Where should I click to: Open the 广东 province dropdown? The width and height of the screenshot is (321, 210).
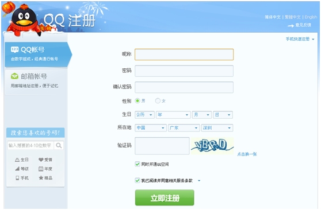[x=184, y=128]
